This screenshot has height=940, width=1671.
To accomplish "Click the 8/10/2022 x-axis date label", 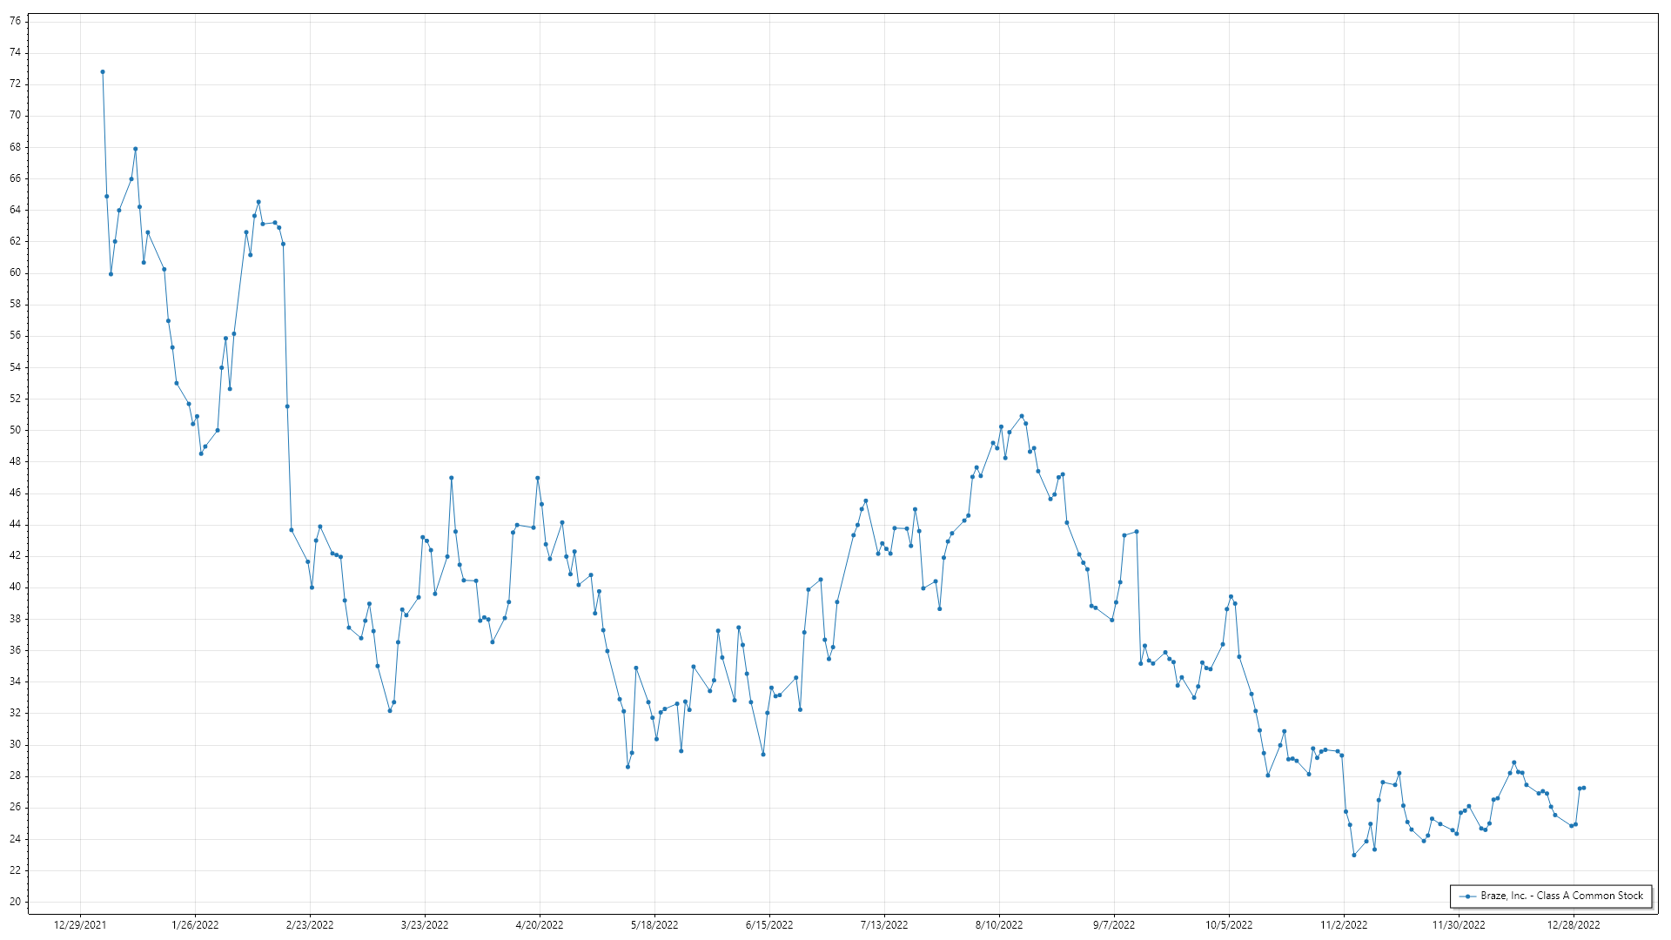I will pos(999,925).
